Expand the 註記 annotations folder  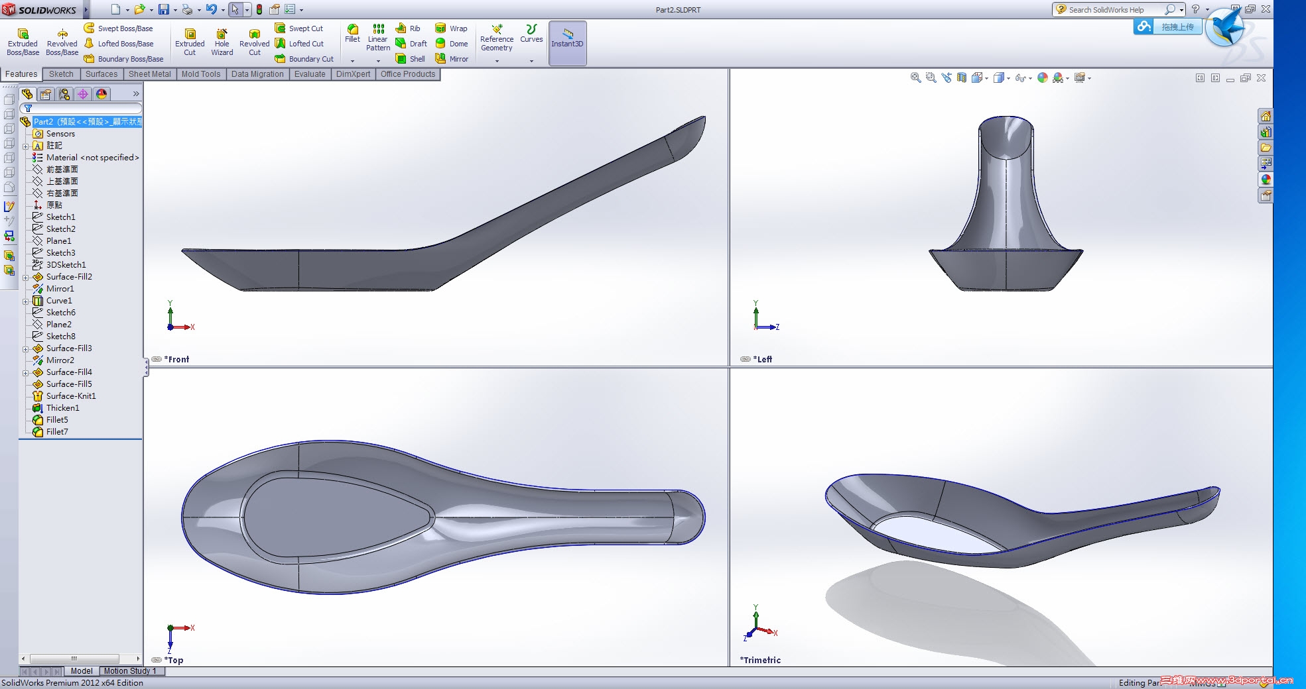(26, 146)
